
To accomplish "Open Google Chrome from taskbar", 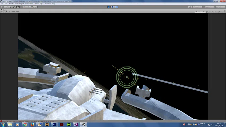I will [25, 125].
